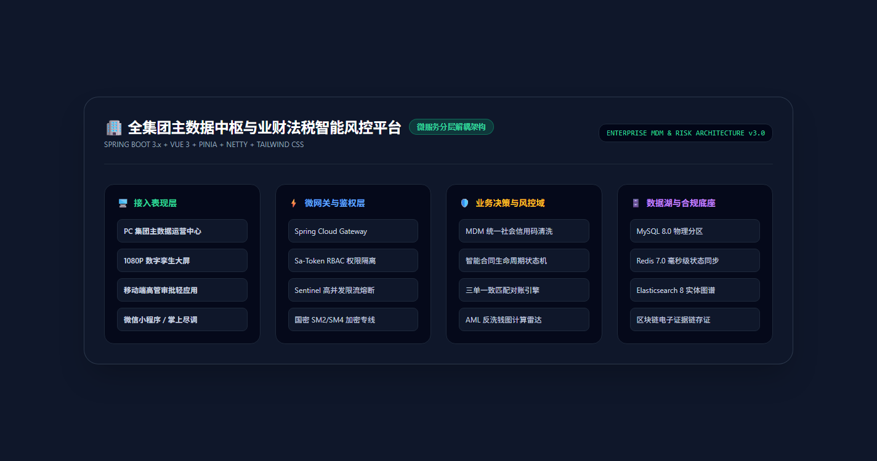Click the office building emoji beside the title
The height and width of the screenshot is (461, 877).
(x=114, y=127)
